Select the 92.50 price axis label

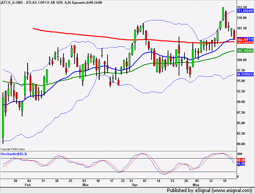tap(241, 91)
